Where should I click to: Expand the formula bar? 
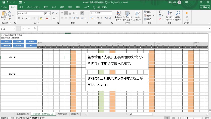click(x=209, y=28)
